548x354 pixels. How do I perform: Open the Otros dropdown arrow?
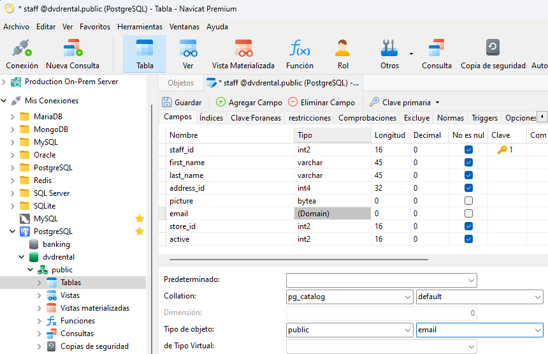coord(412,54)
